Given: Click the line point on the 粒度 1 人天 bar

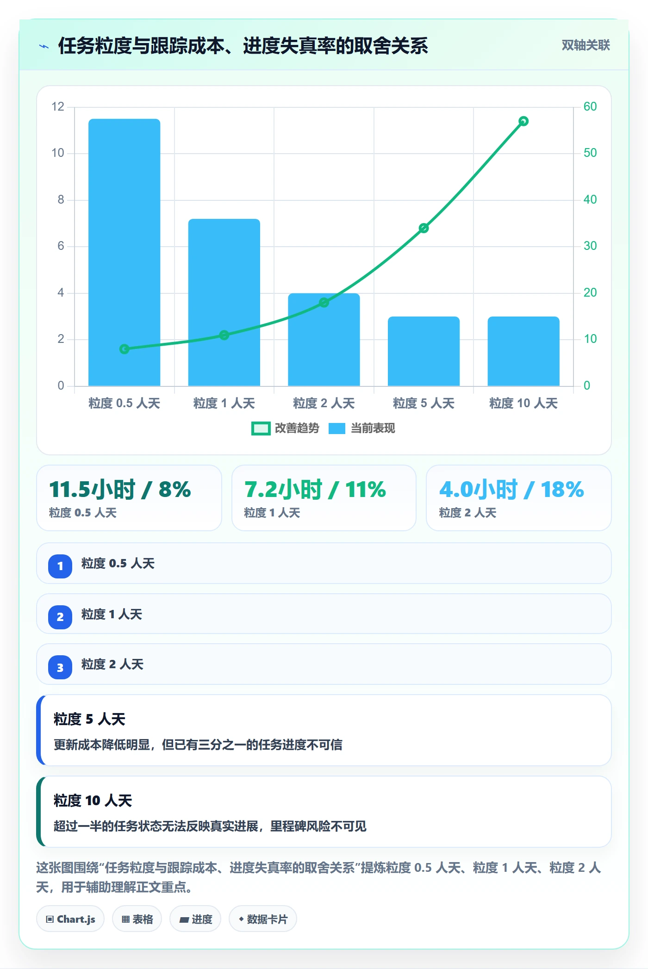Looking at the screenshot, I should [224, 335].
